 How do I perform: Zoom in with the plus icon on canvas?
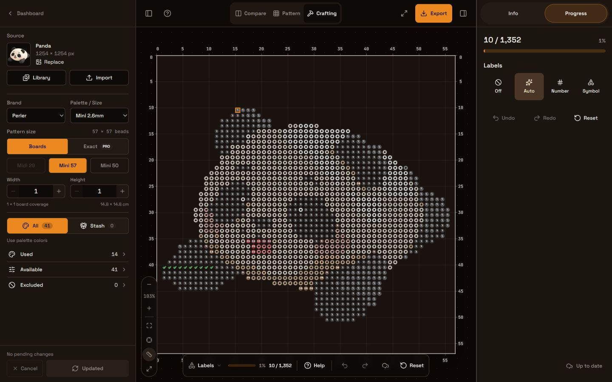click(x=149, y=308)
